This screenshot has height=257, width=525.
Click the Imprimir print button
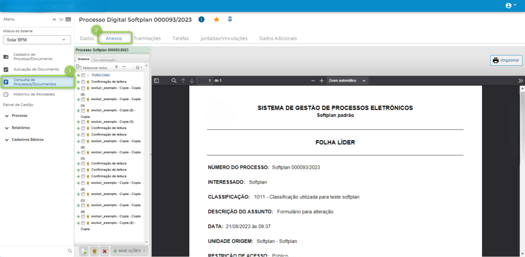(506, 61)
